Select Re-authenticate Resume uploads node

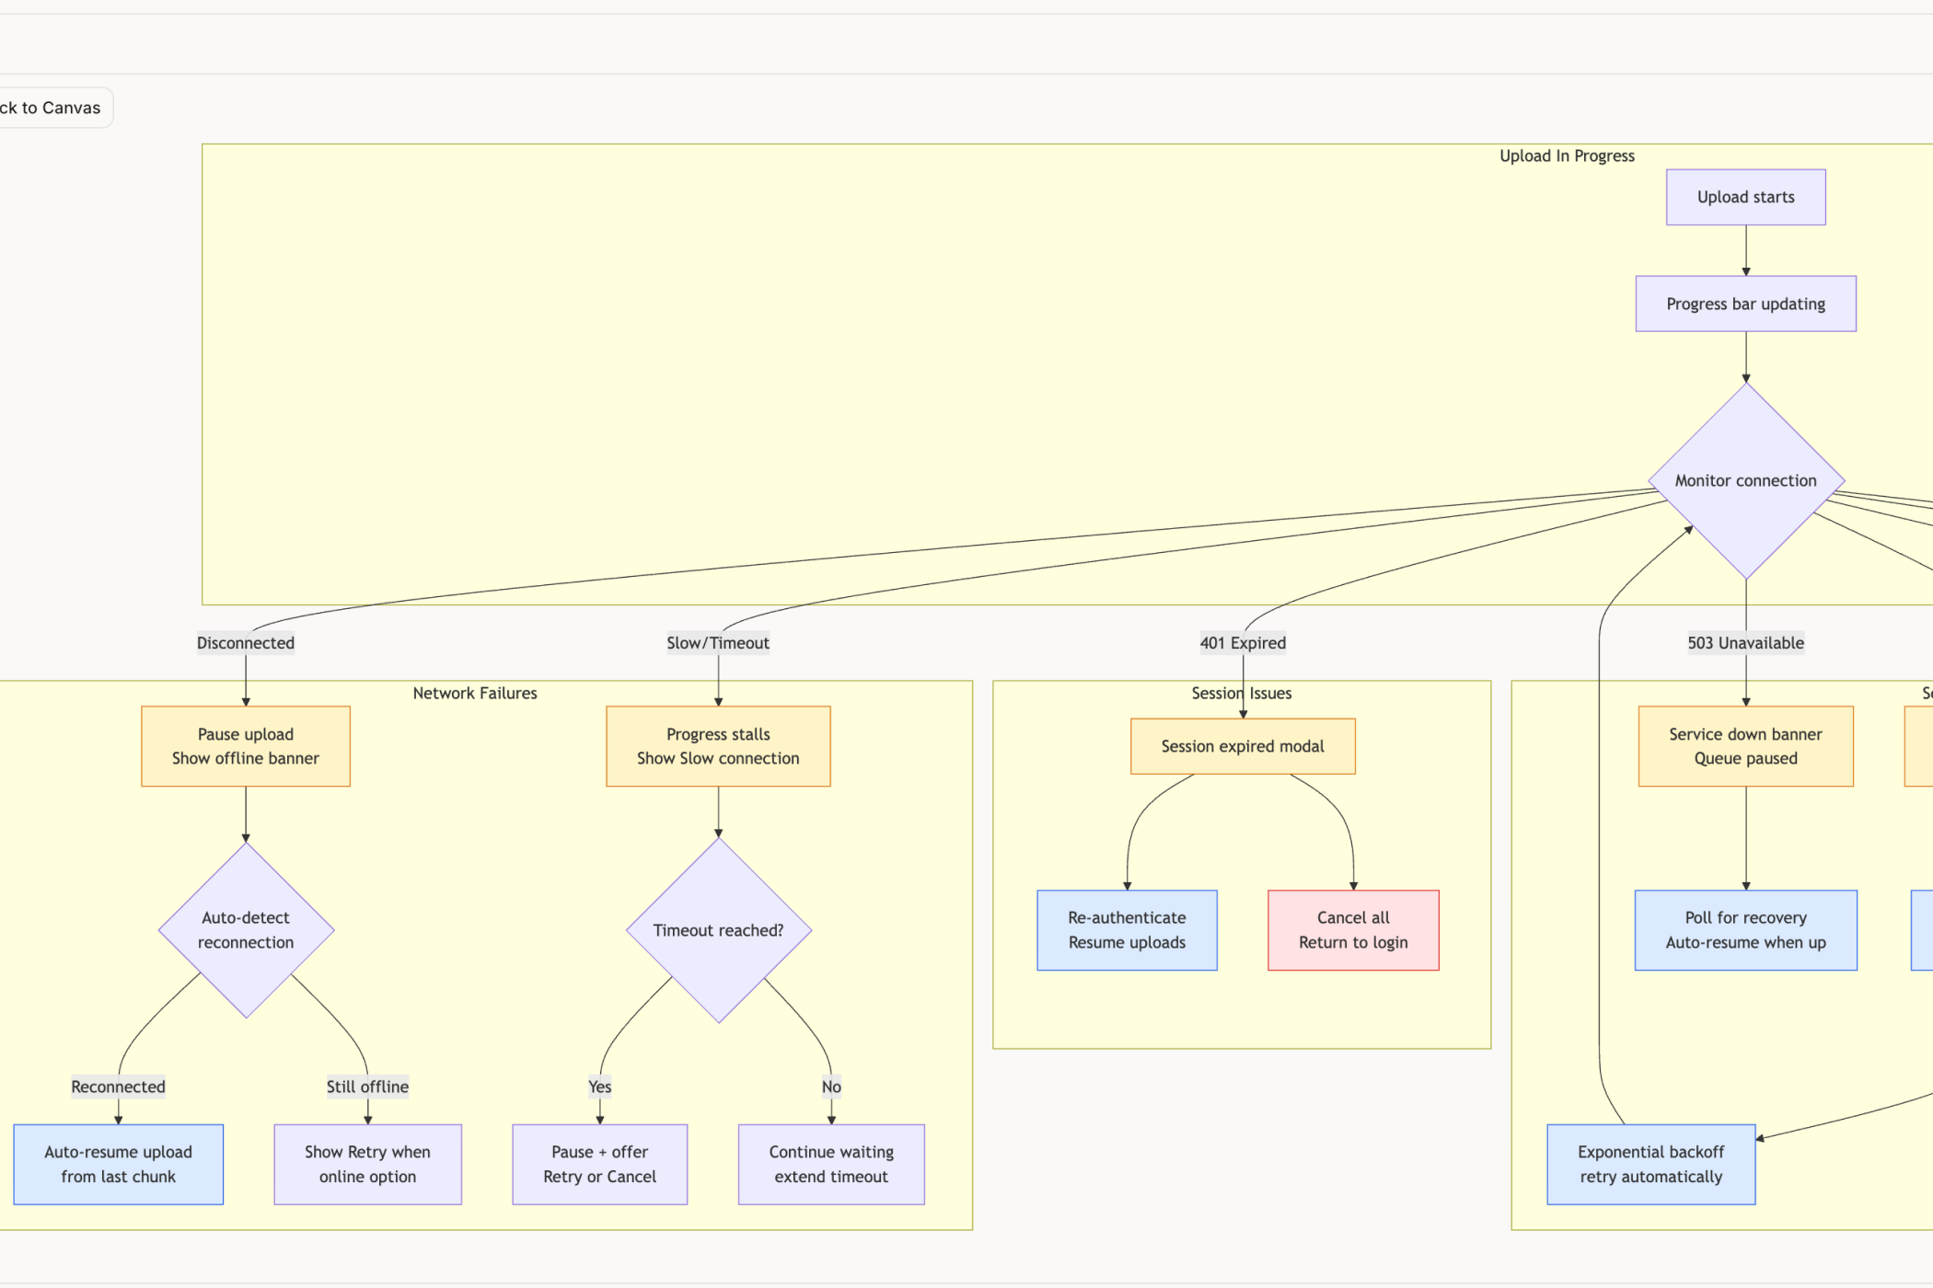(1127, 930)
